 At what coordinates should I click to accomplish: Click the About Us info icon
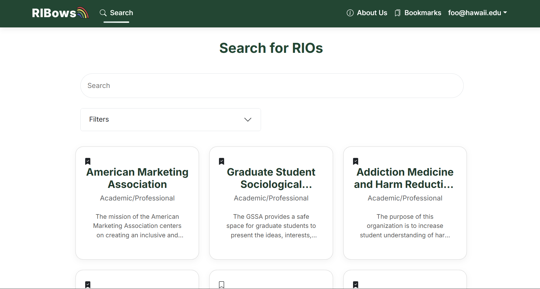pos(350,13)
